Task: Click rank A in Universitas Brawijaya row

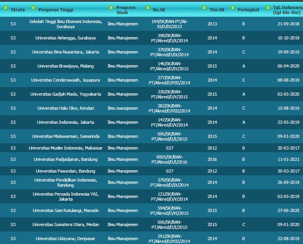Action: [x=244, y=66]
